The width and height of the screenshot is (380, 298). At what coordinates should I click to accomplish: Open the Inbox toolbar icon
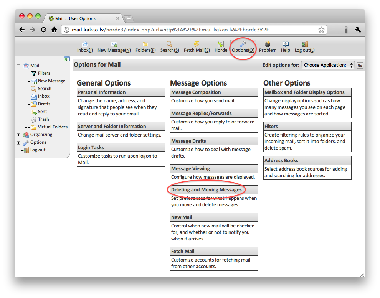85,44
